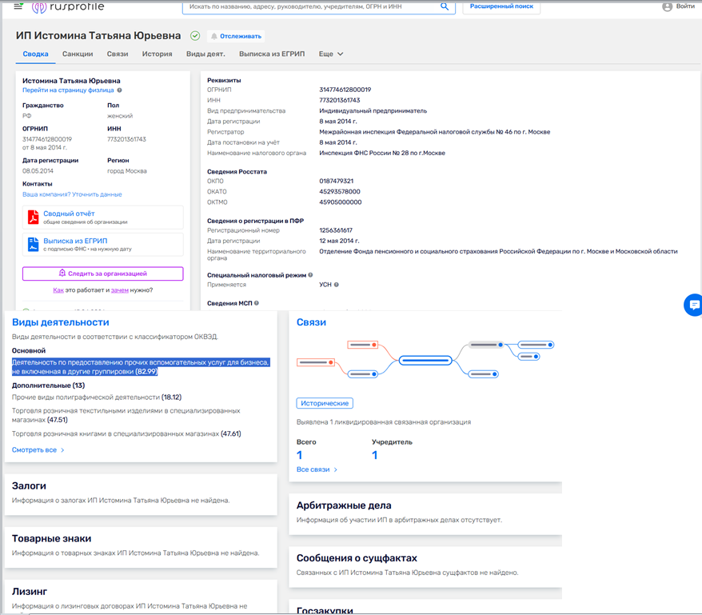Viewport: 702px width, 615px height.
Task: Click info icon beside Специальный налоговый режим
Action: [310, 275]
